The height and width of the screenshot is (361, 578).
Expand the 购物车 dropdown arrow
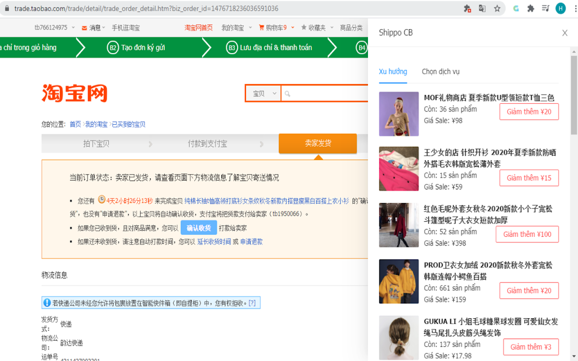pyautogui.click(x=293, y=27)
